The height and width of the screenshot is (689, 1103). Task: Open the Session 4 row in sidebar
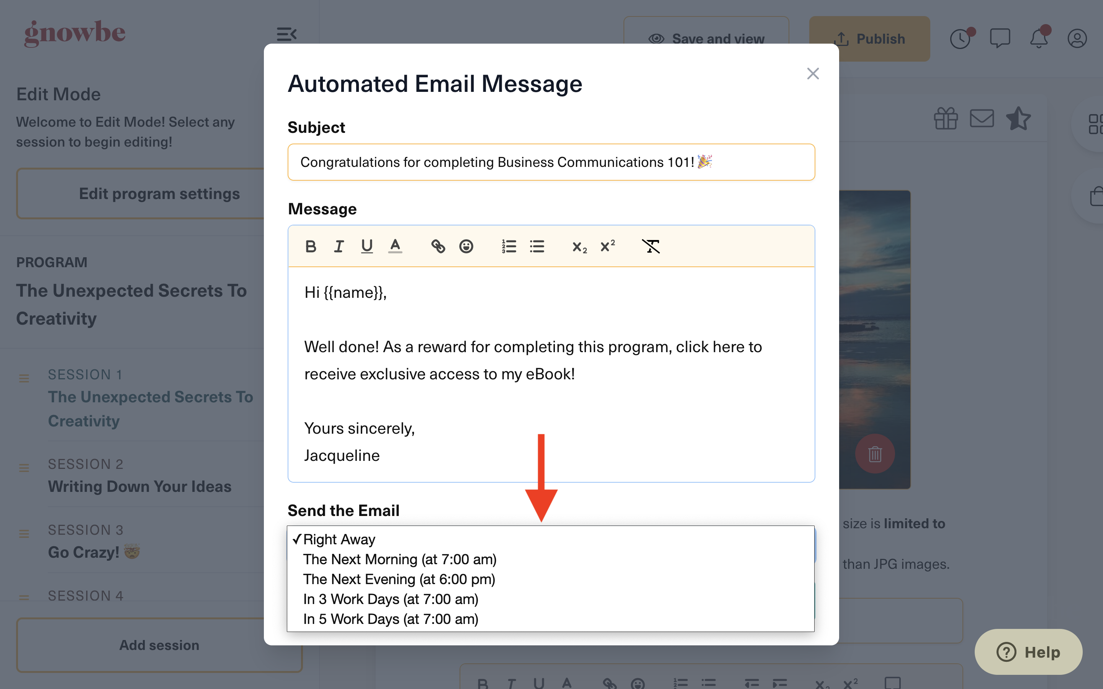86,596
